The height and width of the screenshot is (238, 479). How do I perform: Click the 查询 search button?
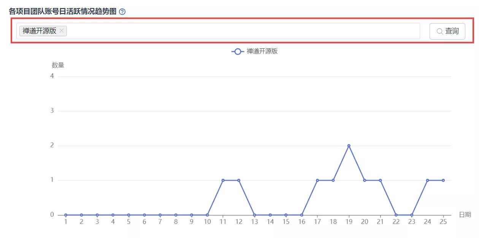pos(447,31)
